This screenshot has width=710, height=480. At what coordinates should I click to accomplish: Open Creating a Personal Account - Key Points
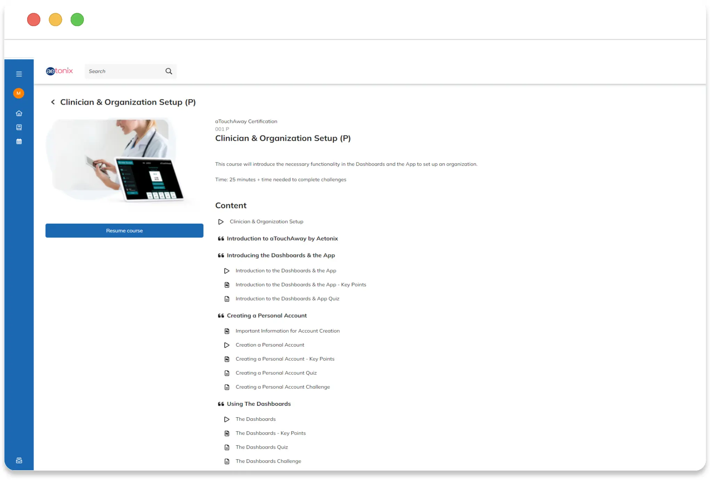pyautogui.click(x=285, y=359)
